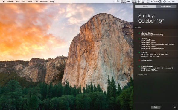Open Spotlight search magnifier icon

[x=169, y=1]
